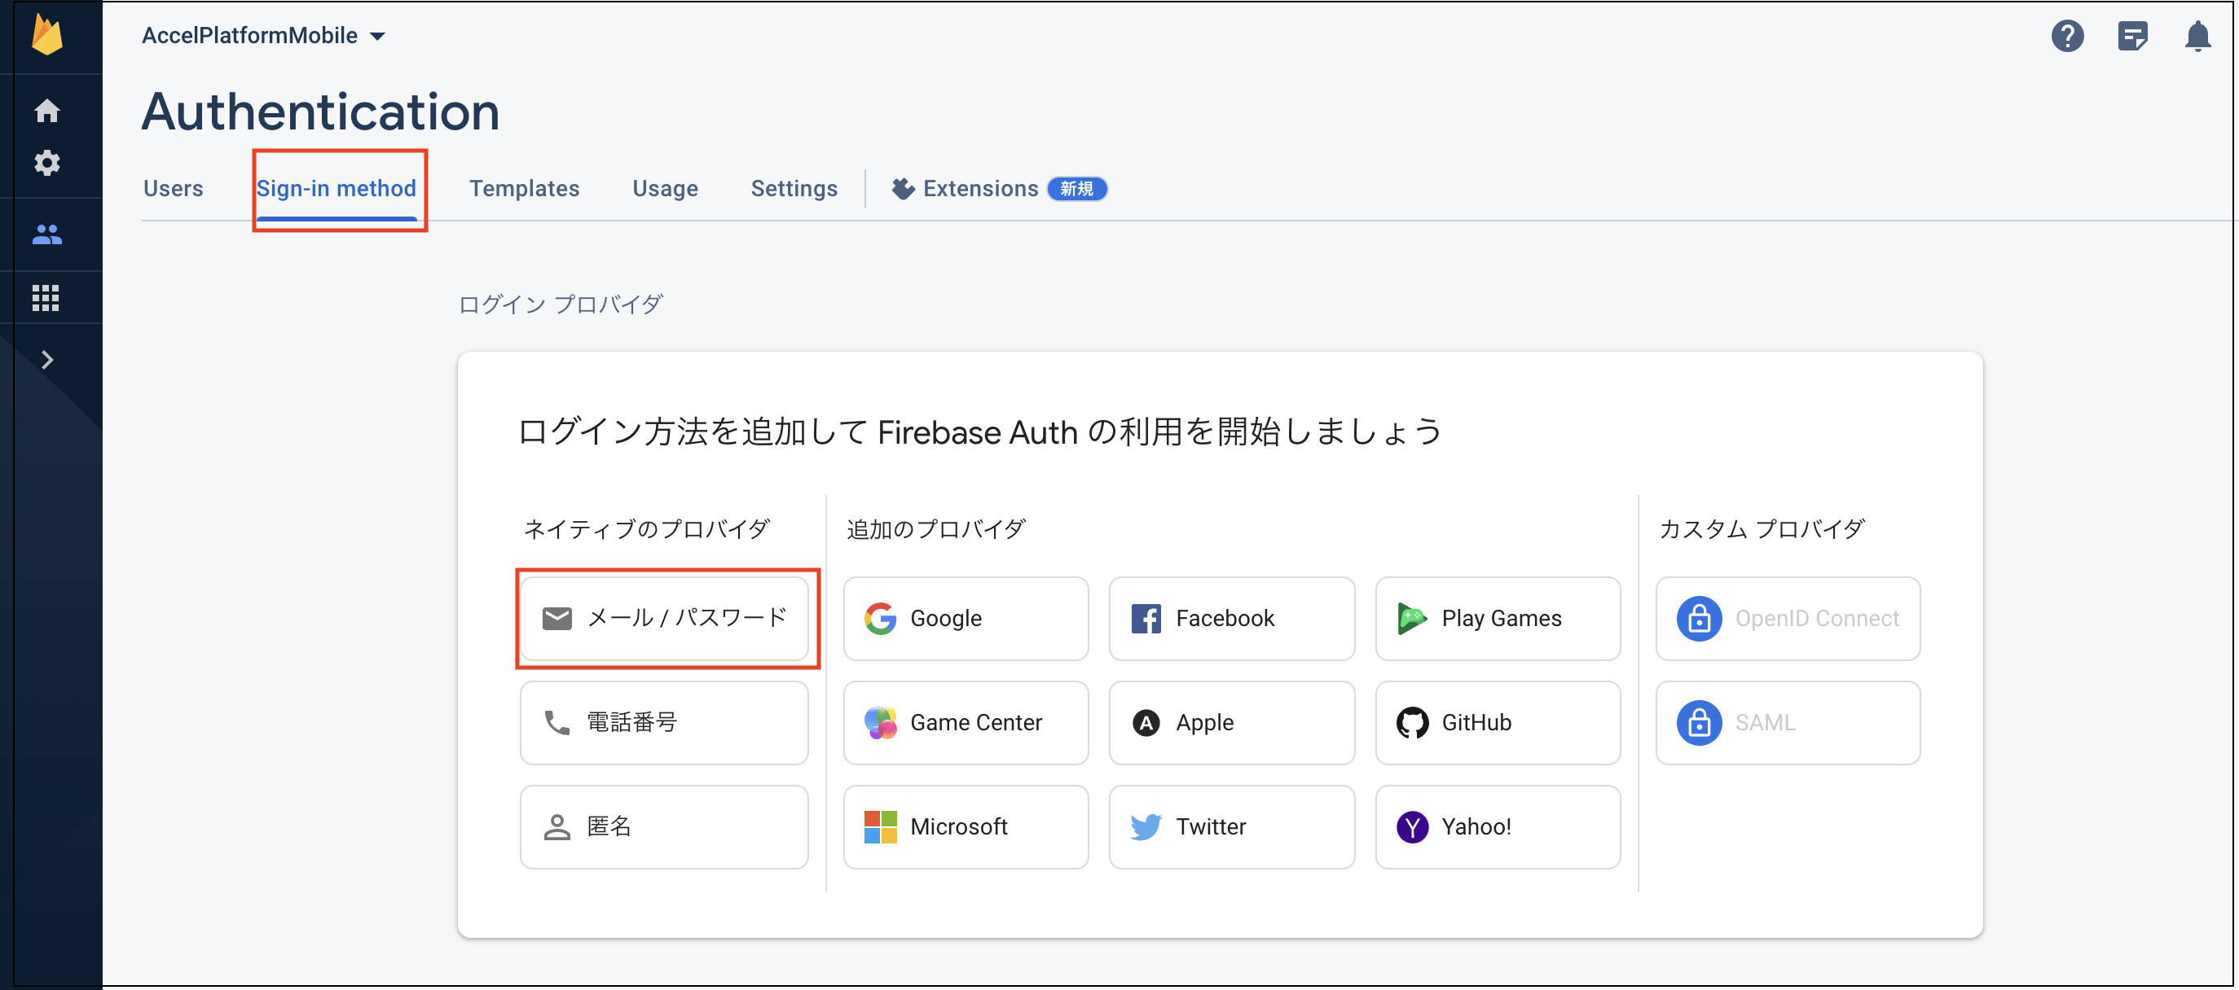
Task: Select Yahoo! sign-in provider
Action: [1498, 826]
